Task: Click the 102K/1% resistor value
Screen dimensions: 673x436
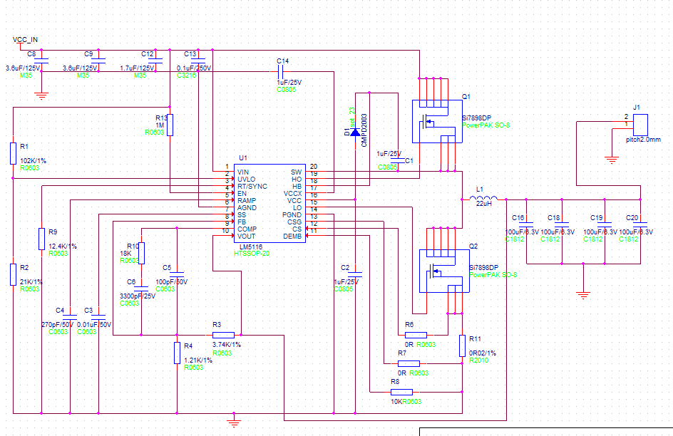Action: coord(33,161)
